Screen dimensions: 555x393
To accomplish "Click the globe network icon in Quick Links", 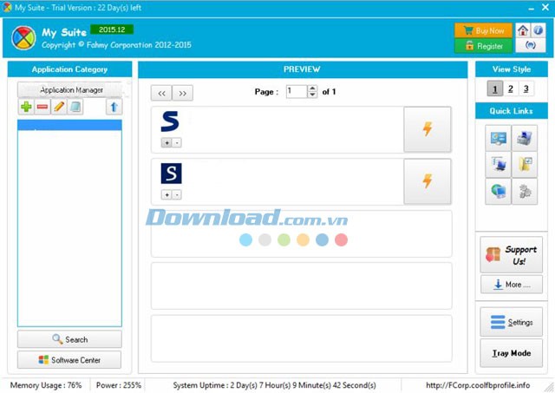I will (x=499, y=192).
